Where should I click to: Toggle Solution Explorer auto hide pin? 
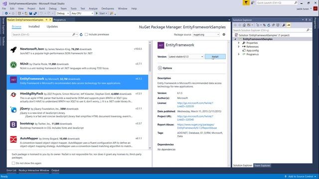[x=306, y=20]
